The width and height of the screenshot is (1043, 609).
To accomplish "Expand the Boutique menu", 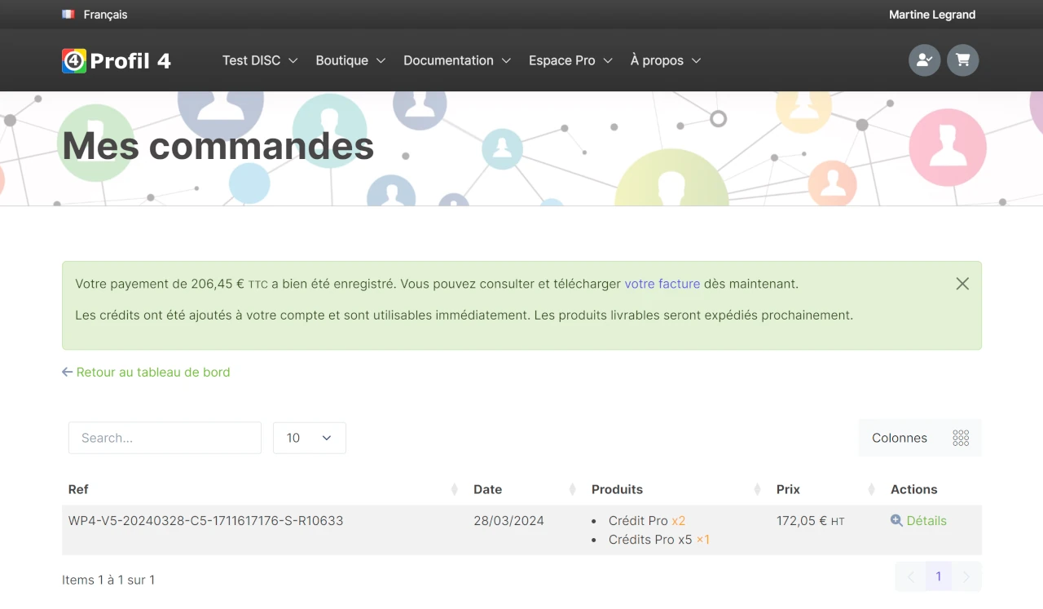I will [350, 60].
